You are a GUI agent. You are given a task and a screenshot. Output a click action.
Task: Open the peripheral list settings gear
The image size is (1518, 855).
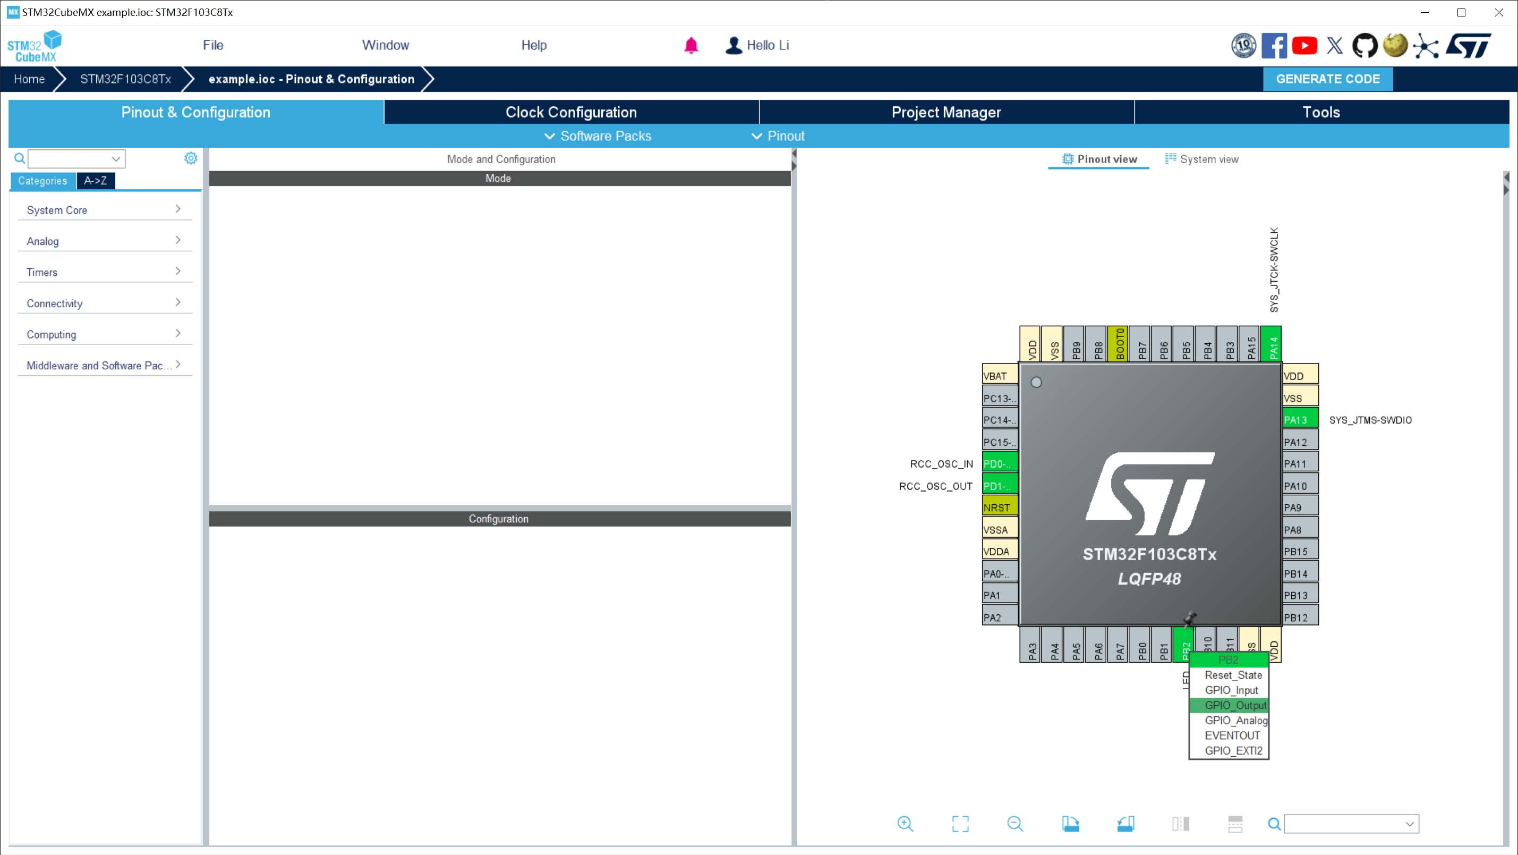190,158
